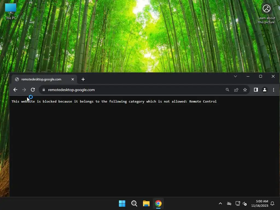Click the 'blocked' message text on the page
Screen dimensions: 280x210
tap(114, 101)
